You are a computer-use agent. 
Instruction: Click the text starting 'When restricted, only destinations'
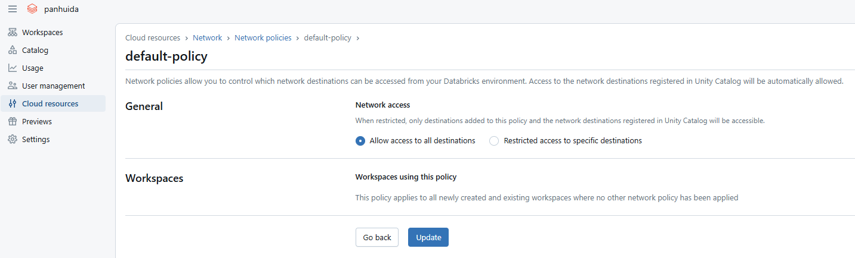[560, 121]
